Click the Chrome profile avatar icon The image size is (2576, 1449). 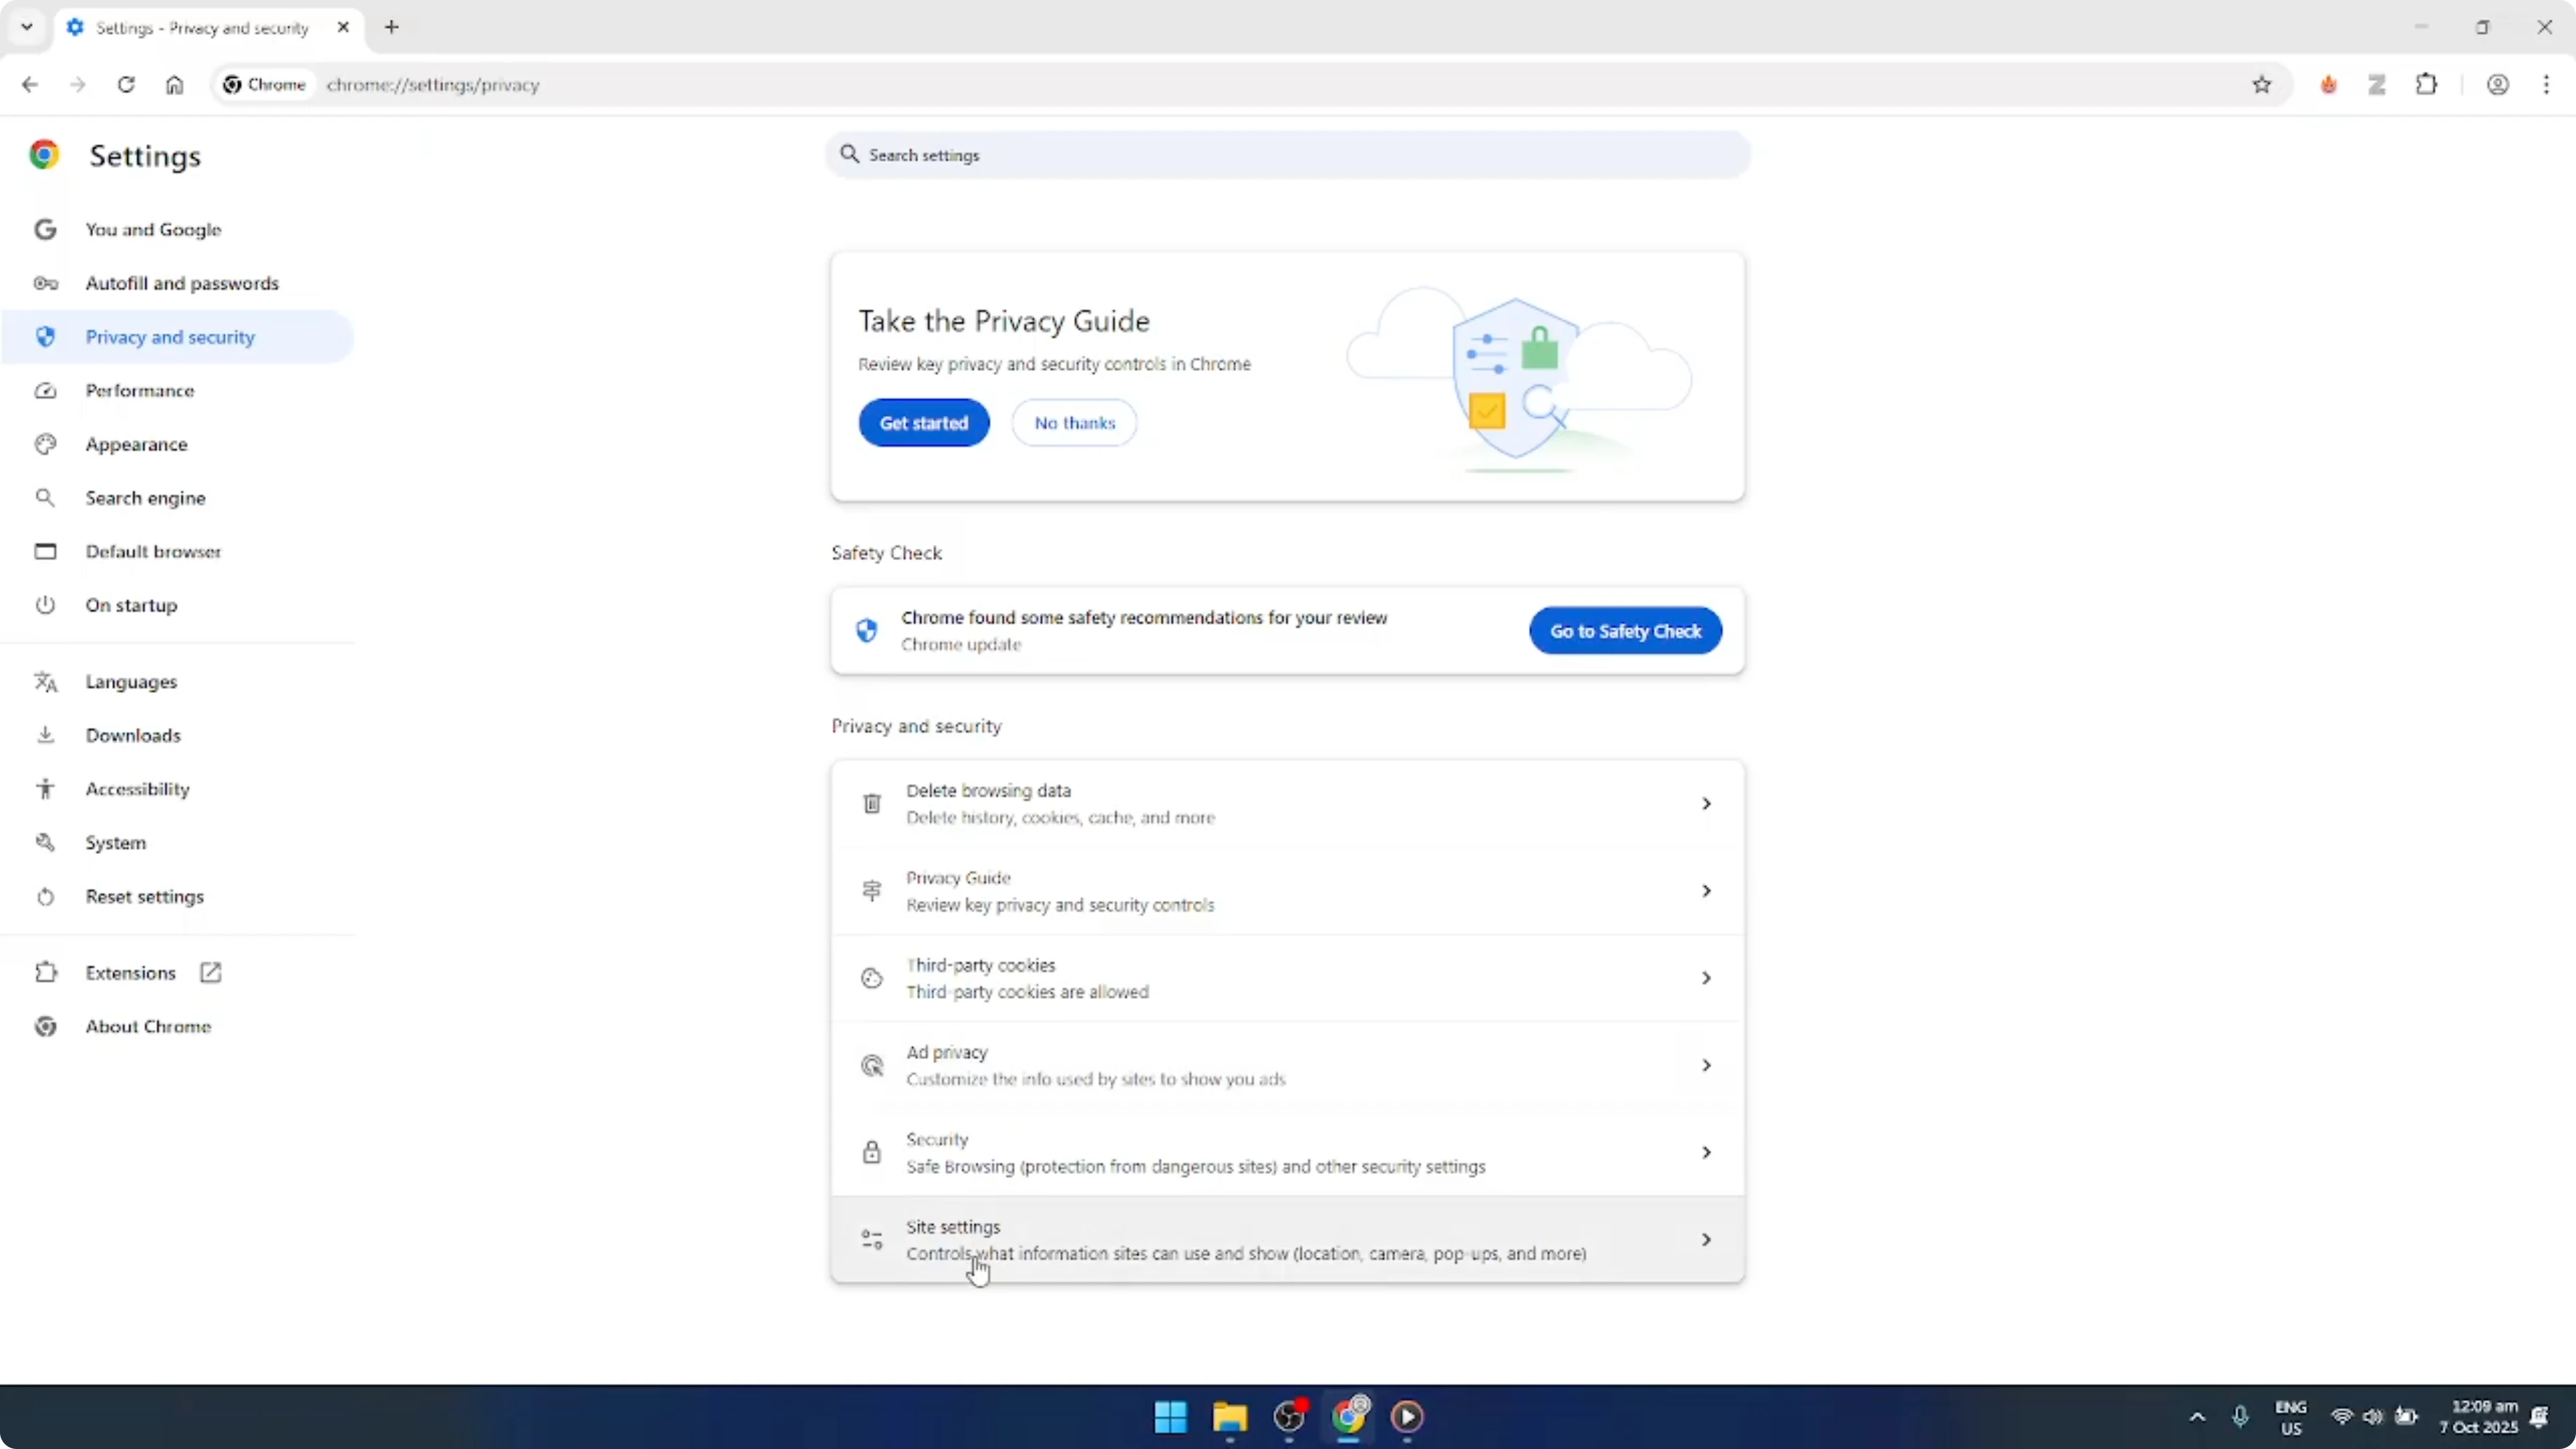2498,85
